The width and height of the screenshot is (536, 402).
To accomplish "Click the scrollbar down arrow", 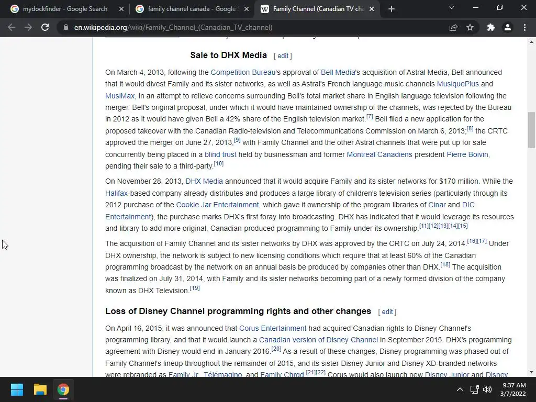I will [531, 372].
